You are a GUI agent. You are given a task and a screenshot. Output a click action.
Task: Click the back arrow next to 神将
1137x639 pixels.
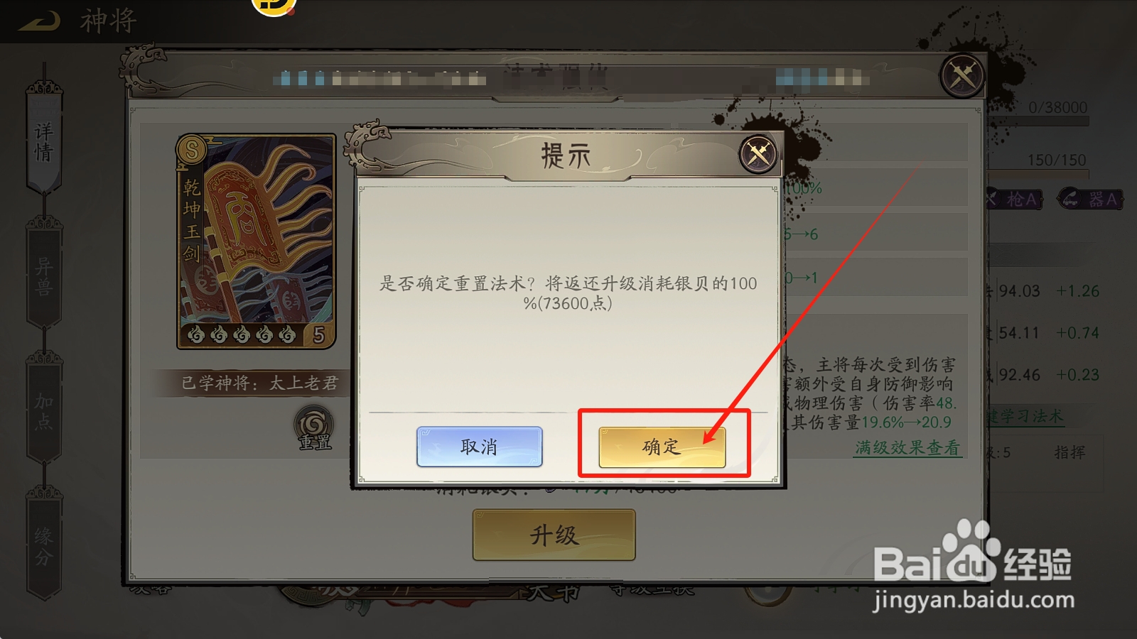coord(39,21)
